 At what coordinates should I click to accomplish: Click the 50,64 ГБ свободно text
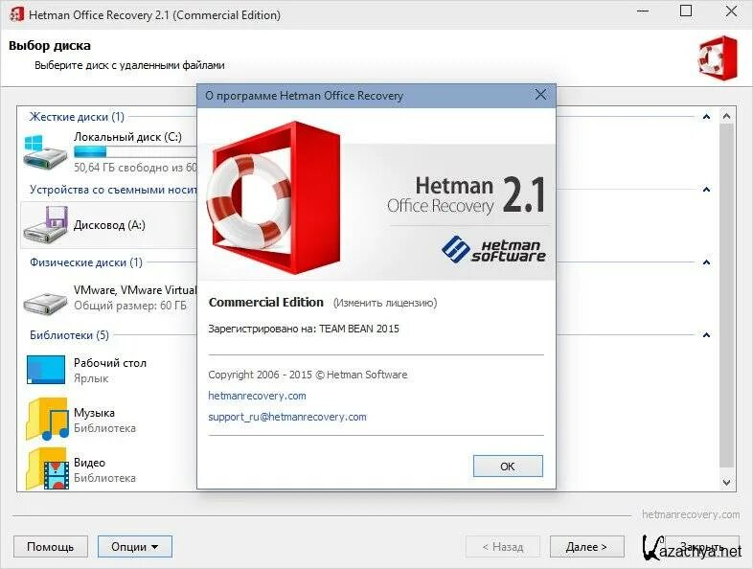tap(135, 168)
